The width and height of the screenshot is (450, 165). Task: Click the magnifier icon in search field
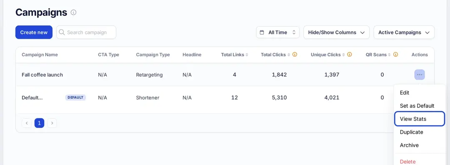[62, 32]
